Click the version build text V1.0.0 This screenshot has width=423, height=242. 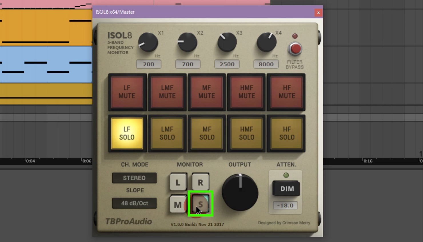pos(197,224)
